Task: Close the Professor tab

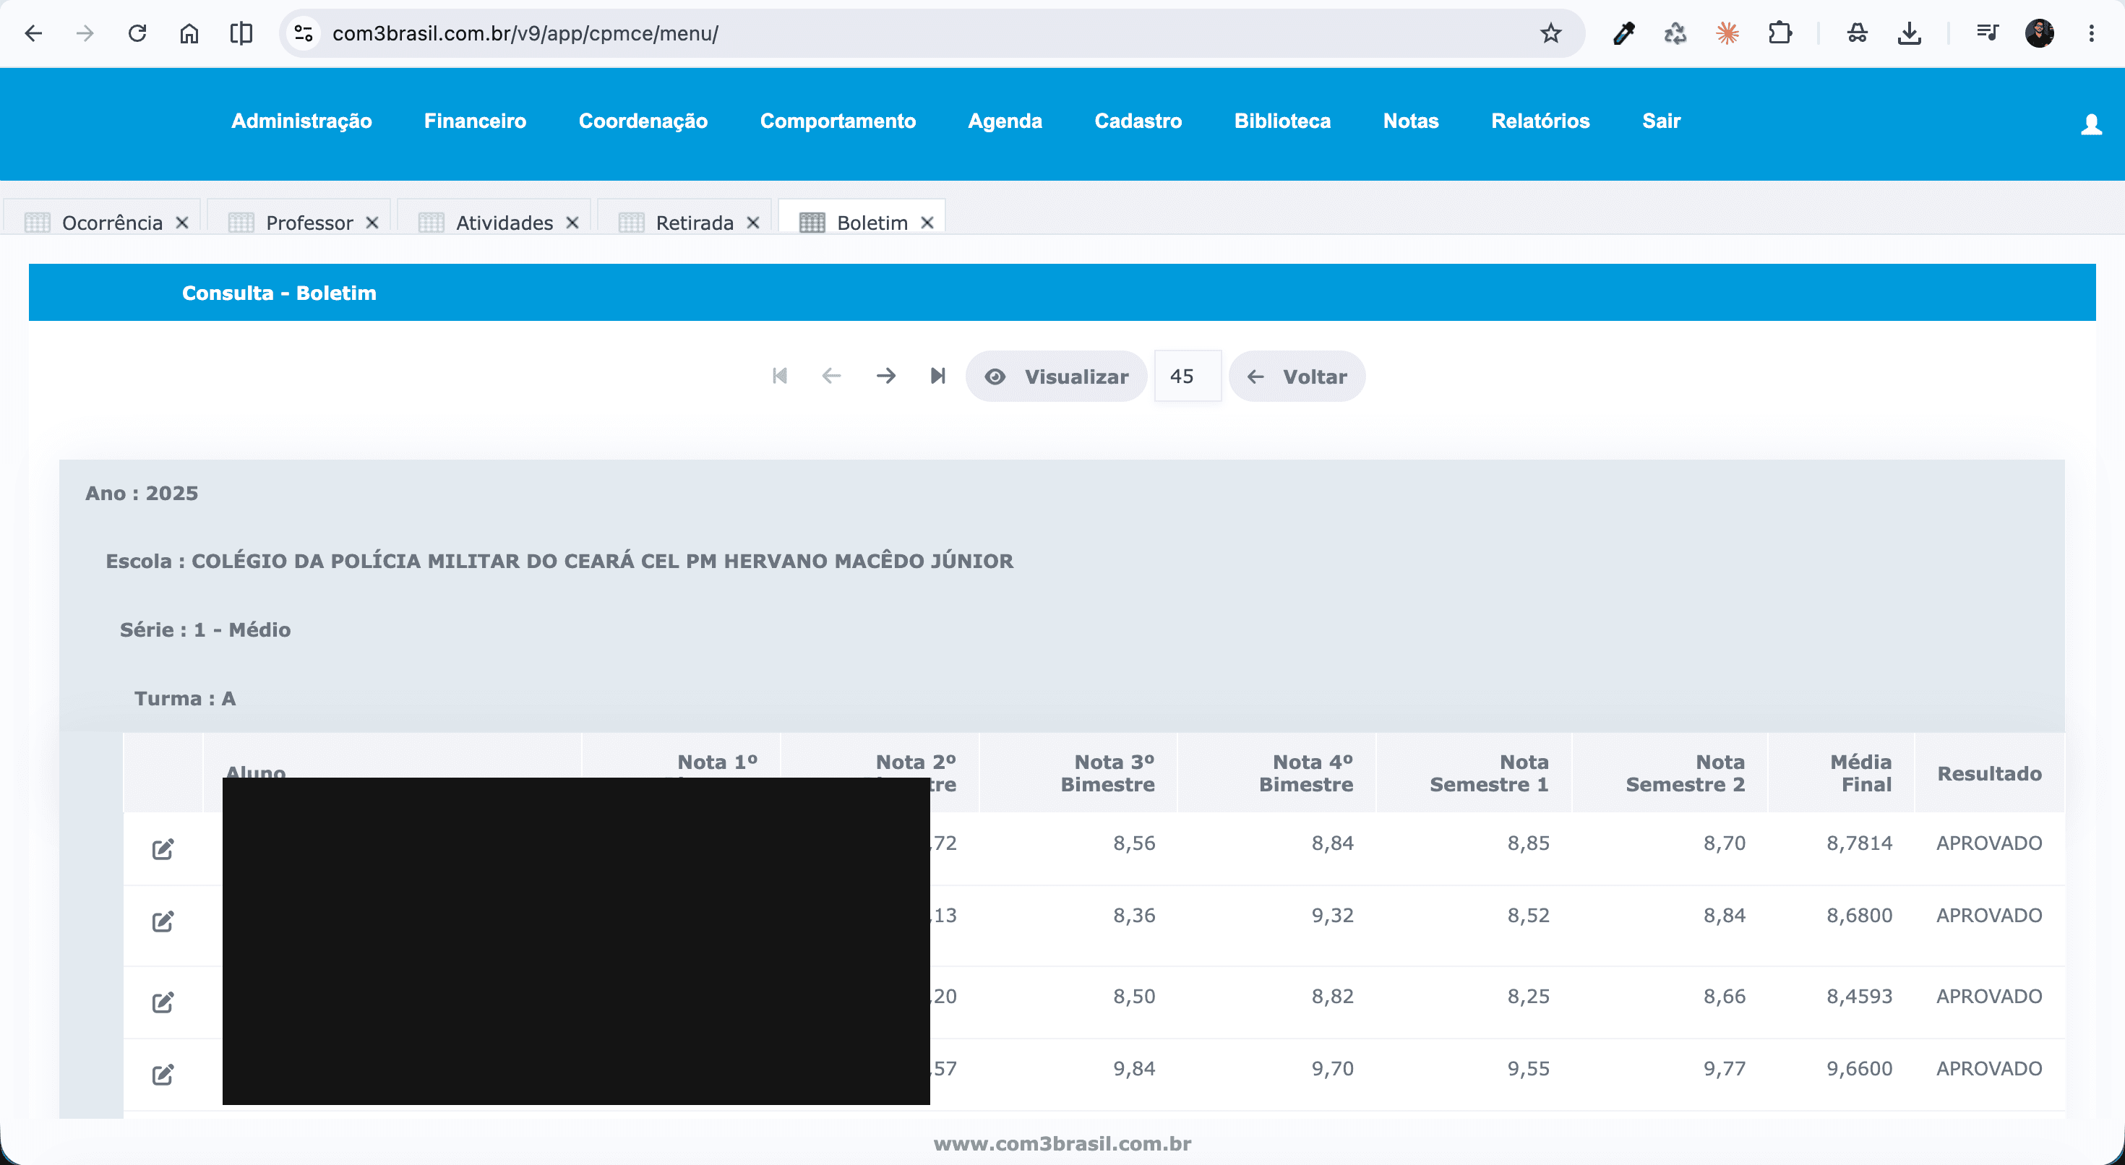Action: [x=372, y=223]
